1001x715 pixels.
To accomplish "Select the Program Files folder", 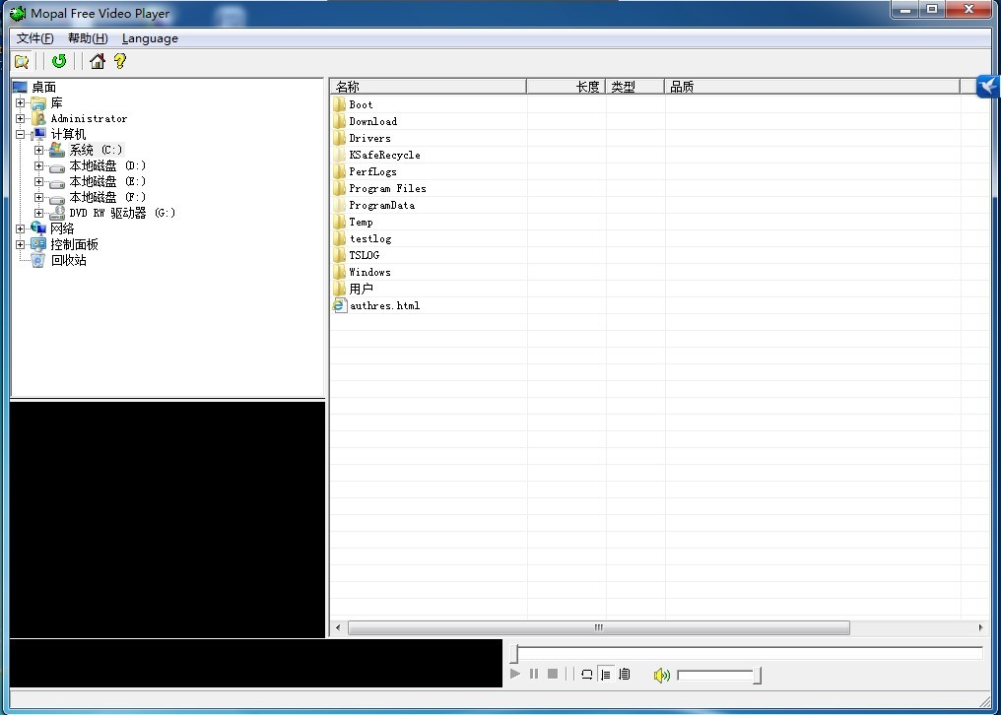I will point(387,189).
